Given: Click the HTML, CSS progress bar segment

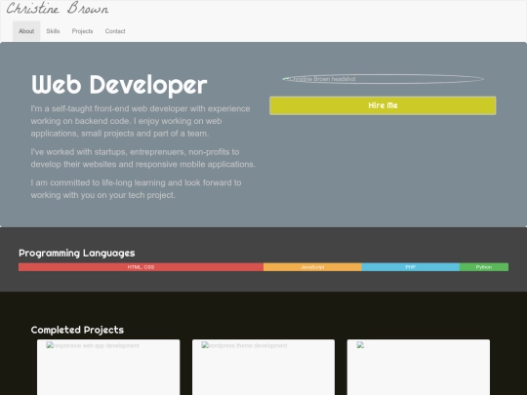Looking at the screenshot, I should tap(141, 267).
